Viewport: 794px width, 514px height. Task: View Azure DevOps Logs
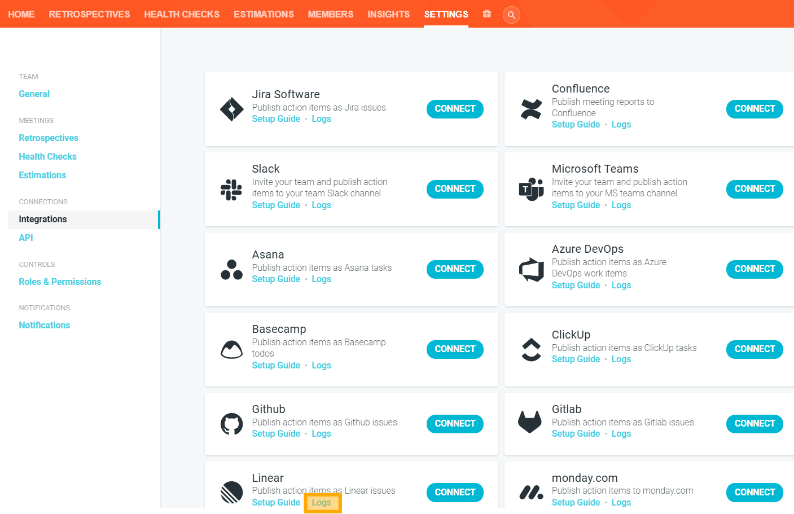(x=621, y=285)
